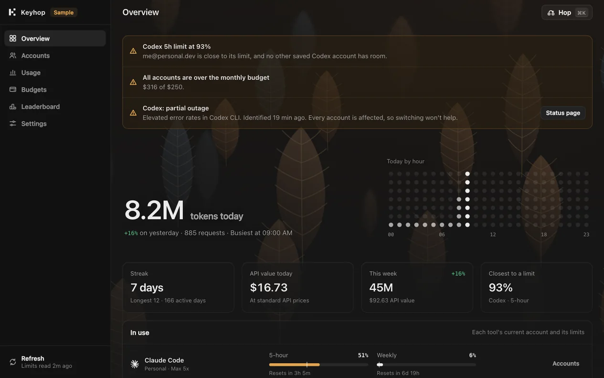Select the Closest to a limit 93% card
Screen dimensions: 604x378
click(x=537, y=288)
